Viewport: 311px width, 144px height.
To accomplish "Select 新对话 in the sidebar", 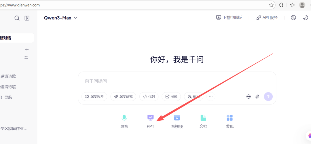I will 17,38.
